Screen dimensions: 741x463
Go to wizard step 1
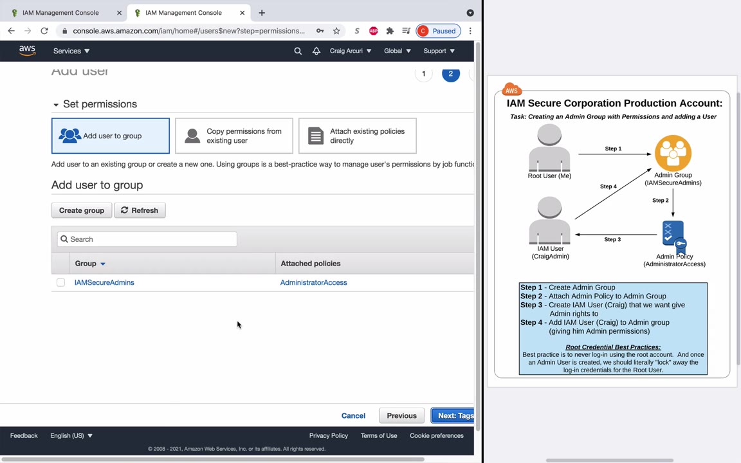(423, 74)
